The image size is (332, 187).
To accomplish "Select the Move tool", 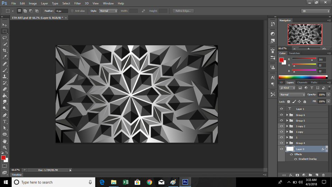I will point(5,25).
